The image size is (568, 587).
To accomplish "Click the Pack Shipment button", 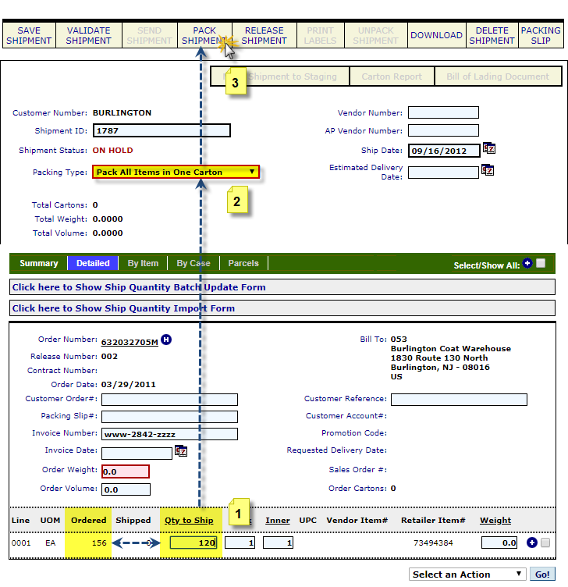I will (204, 35).
